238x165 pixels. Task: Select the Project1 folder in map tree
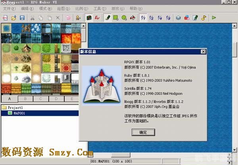pyautogui.click(x=13, y=108)
